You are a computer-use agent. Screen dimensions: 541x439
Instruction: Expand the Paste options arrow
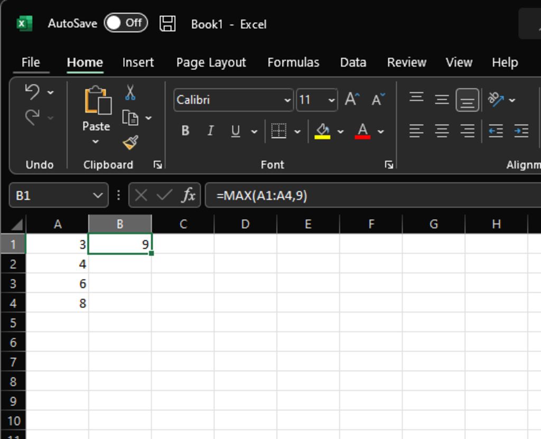pos(96,142)
